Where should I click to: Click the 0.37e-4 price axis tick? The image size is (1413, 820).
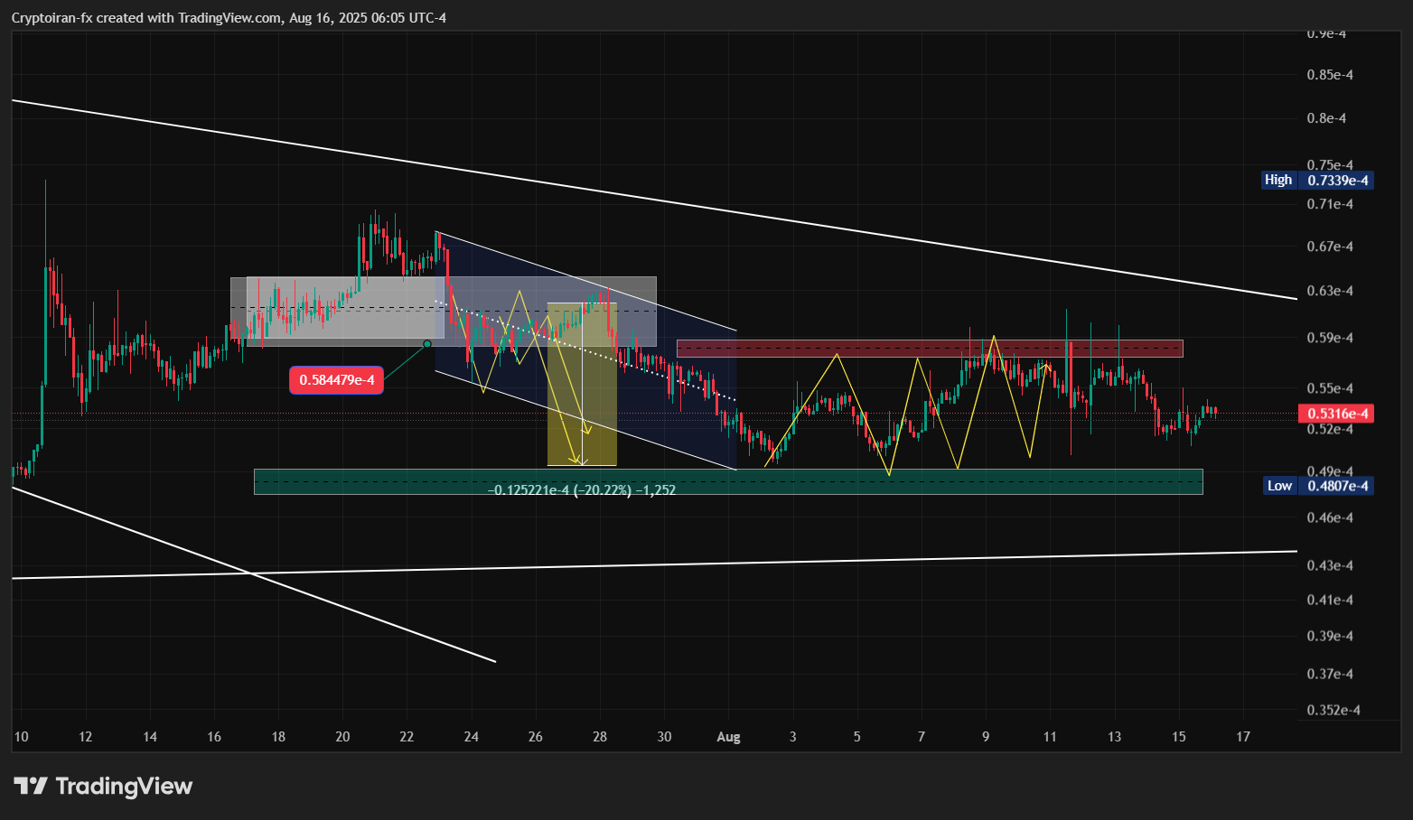[1330, 674]
